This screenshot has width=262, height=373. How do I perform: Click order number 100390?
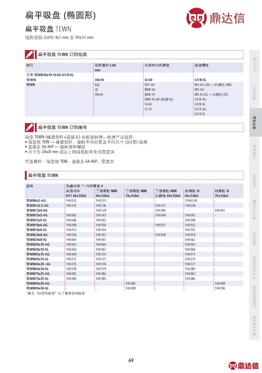click(220, 288)
